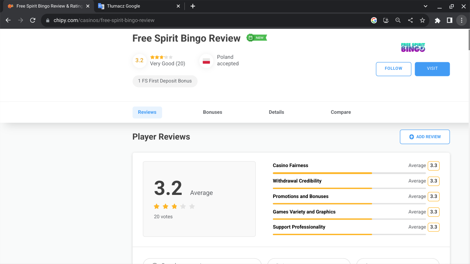Reload the page with refresh icon
The height and width of the screenshot is (264, 470).
[33, 20]
